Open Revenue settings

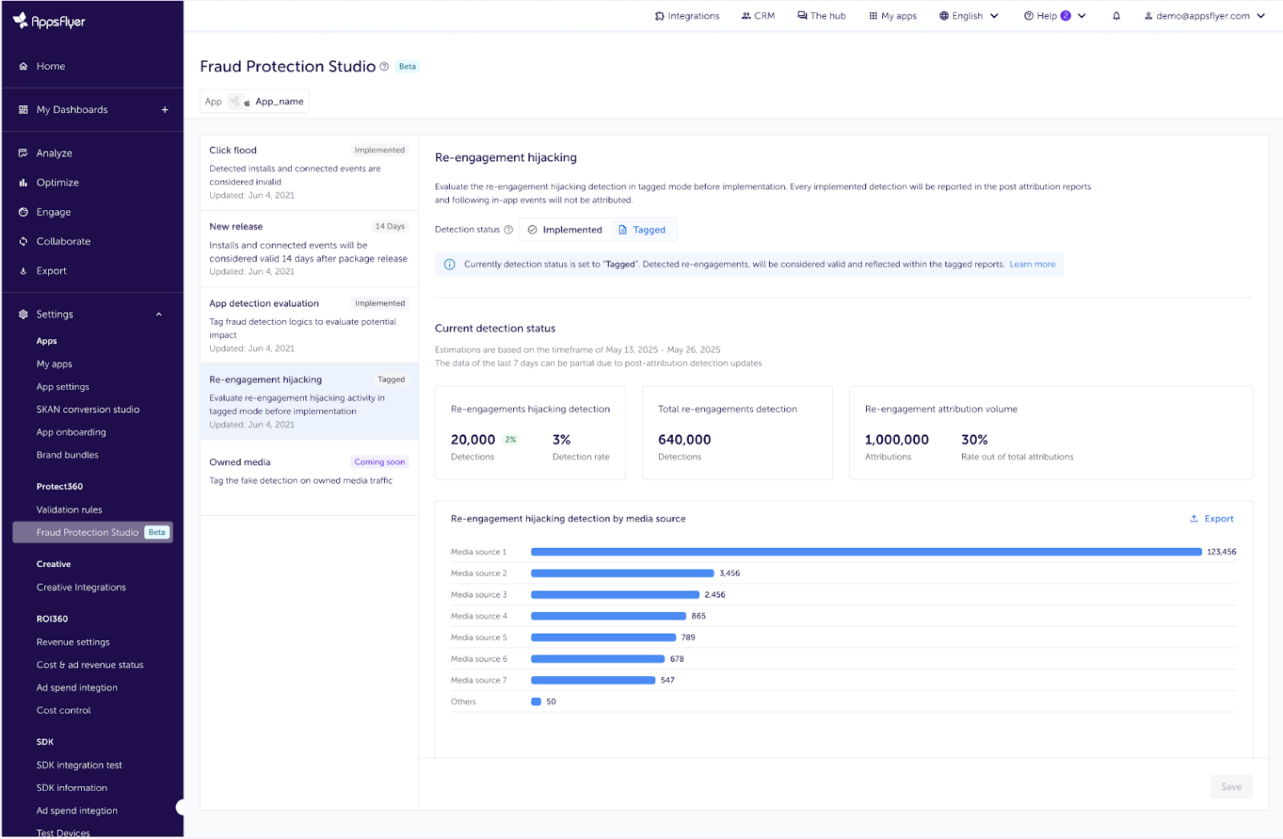point(73,642)
